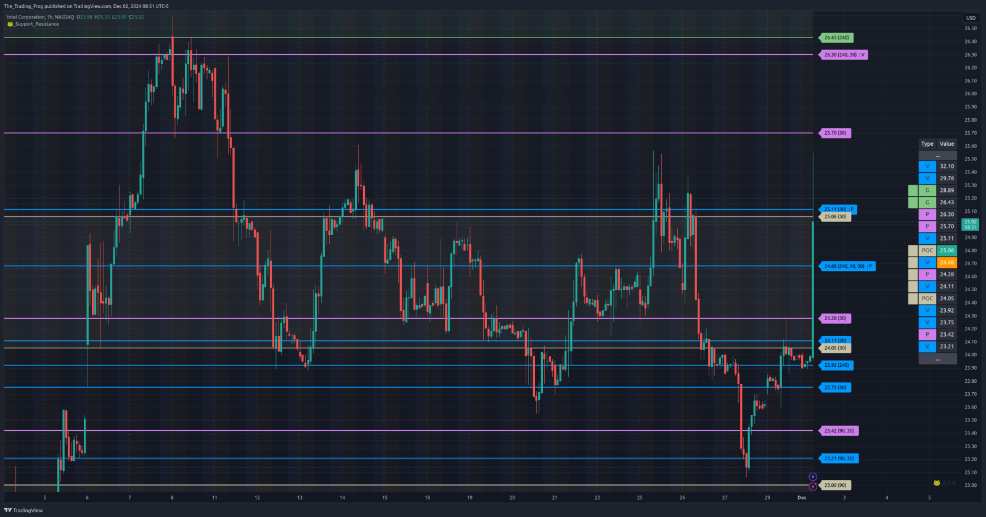Click the 25.70 (30) purple level label
This screenshot has height=517, width=986.
tap(835, 133)
